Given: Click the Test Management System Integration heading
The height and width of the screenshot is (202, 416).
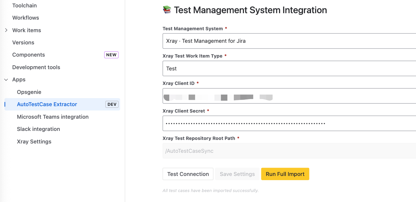Looking at the screenshot, I should pyautogui.click(x=250, y=10).
